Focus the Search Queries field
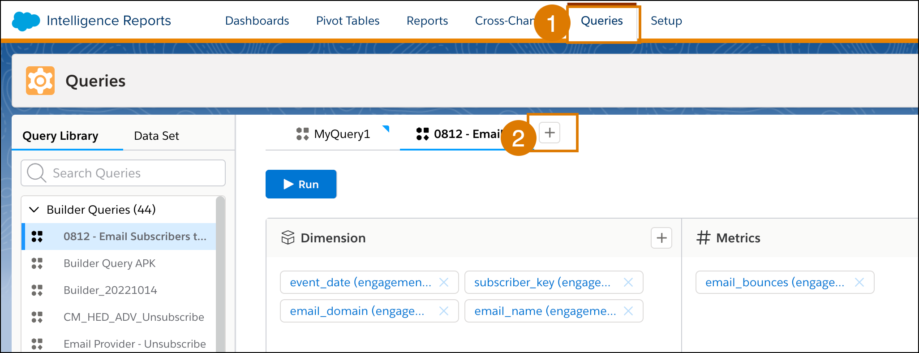This screenshot has width=919, height=353. coord(123,173)
